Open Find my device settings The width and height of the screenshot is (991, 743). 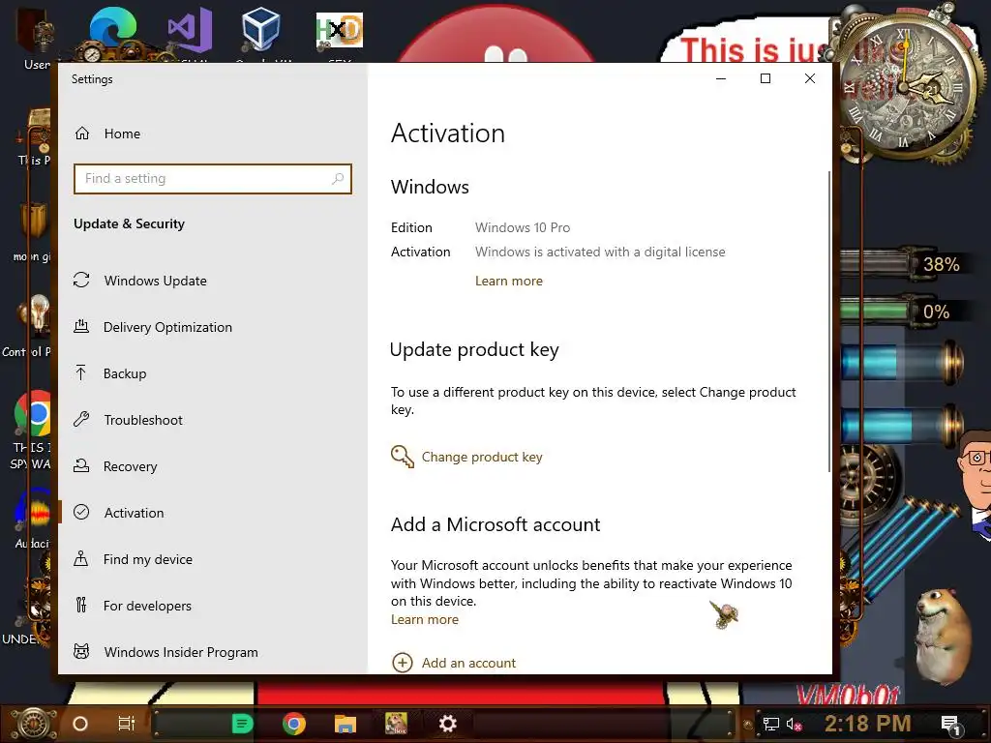pos(148,559)
